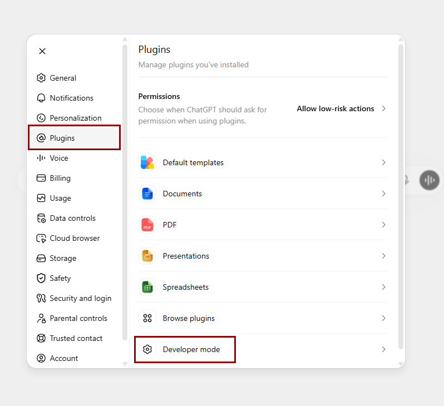Go to the Voice settings tab
Image resolution: width=444 pixels, height=406 pixels.
point(74,158)
